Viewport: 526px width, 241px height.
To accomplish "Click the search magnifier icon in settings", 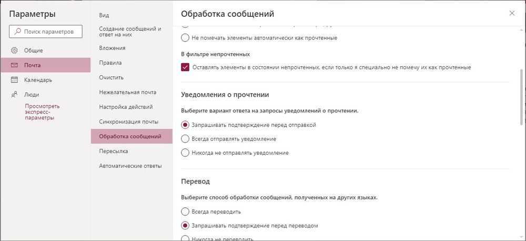I will [x=17, y=32].
